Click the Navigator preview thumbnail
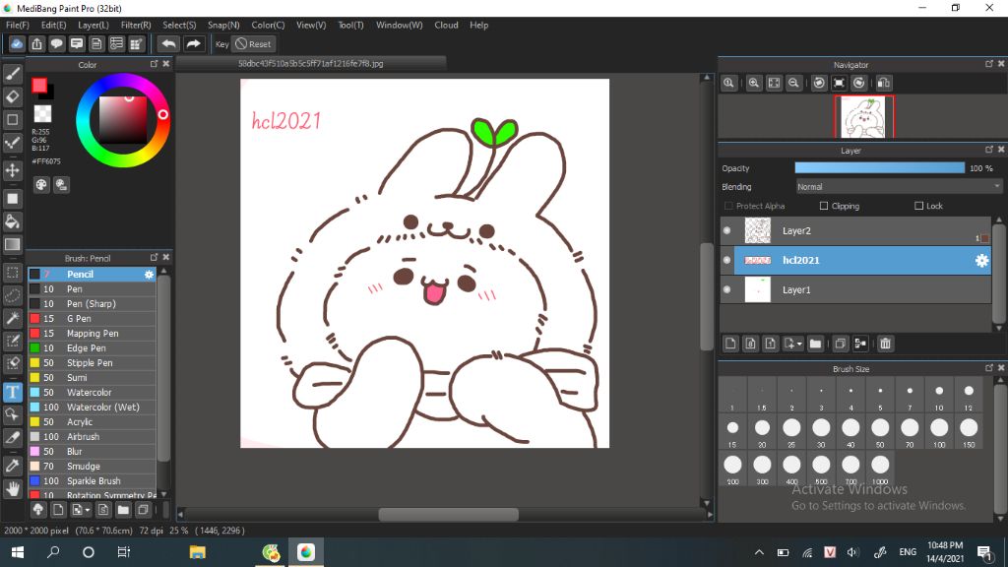This screenshot has height=567, width=1008. coord(863,117)
